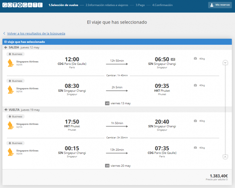235x188 pixels.
Task: Click baggage icon on the 12:00 CDG flight
Action: pyautogui.click(x=195, y=59)
